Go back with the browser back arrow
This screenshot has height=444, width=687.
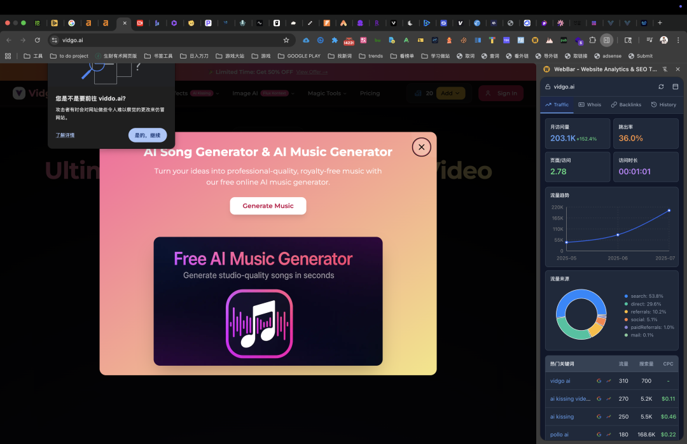tap(9, 40)
